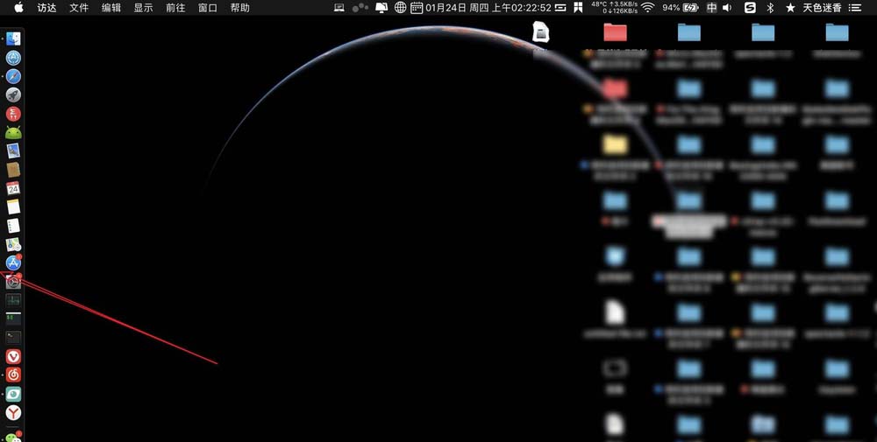877x442 pixels.
Task: Click the AirPlay display icon in menu bar
Action: tap(381, 8)
